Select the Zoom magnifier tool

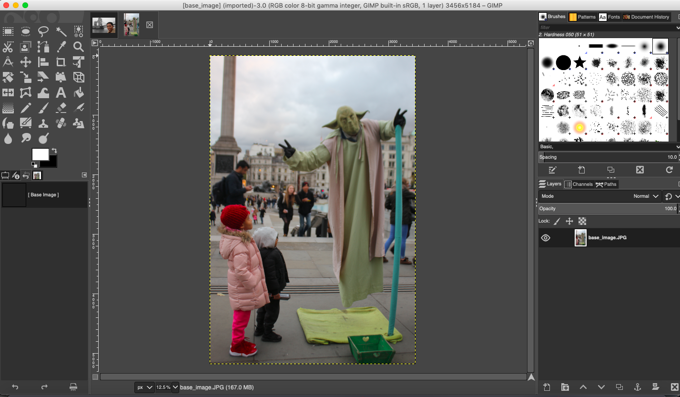point(79,47)
